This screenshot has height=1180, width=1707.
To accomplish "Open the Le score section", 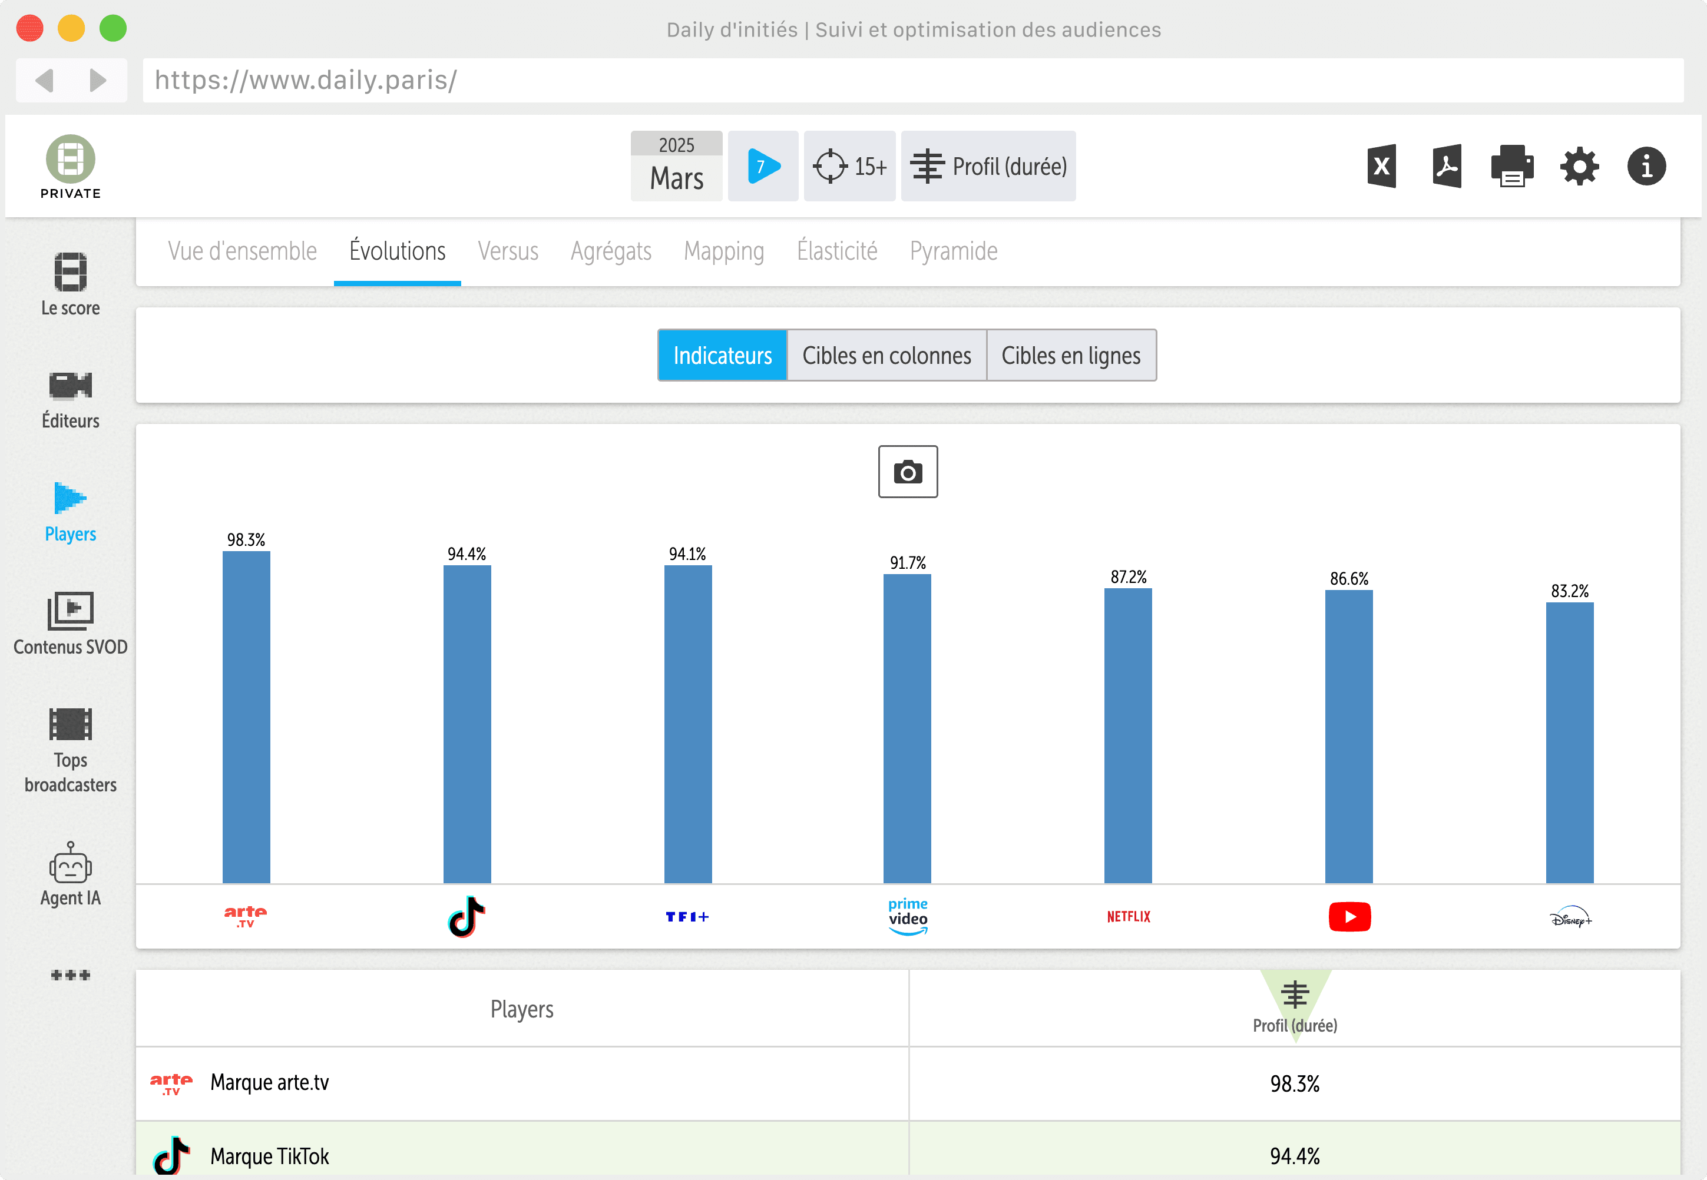I will coord(70,284).
